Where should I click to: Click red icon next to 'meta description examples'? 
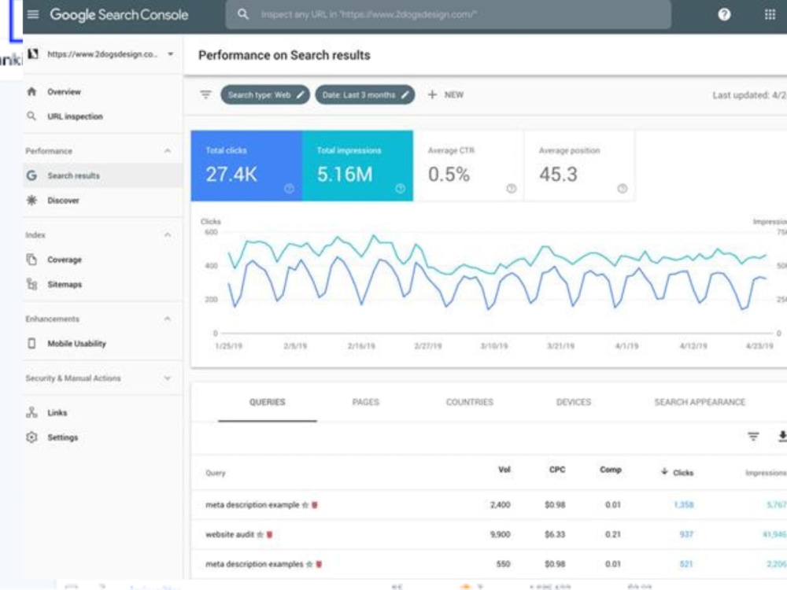(x=319, y=564)
